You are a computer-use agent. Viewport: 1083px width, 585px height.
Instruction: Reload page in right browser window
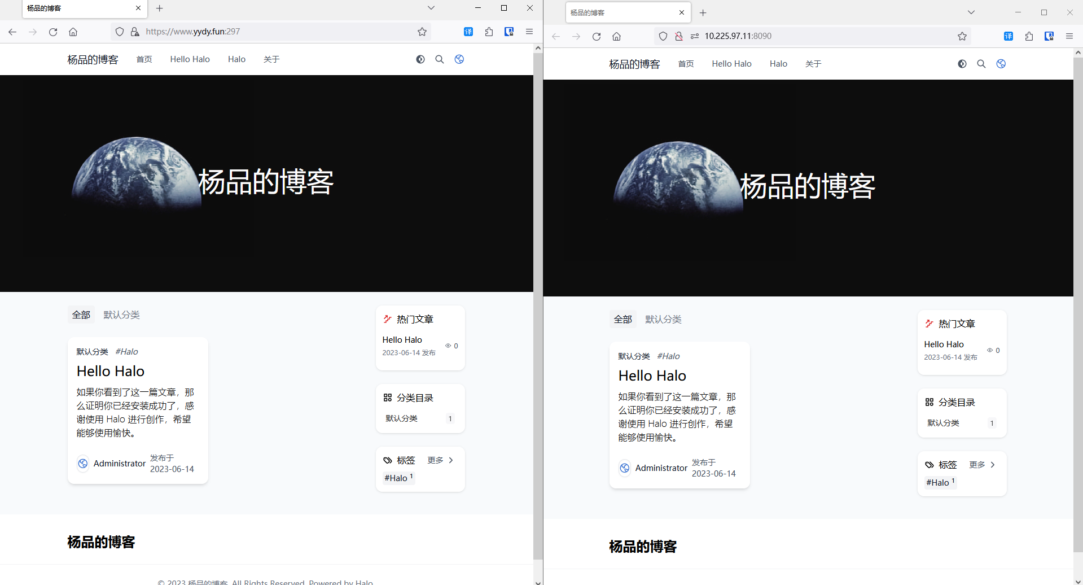click(597, 36)
